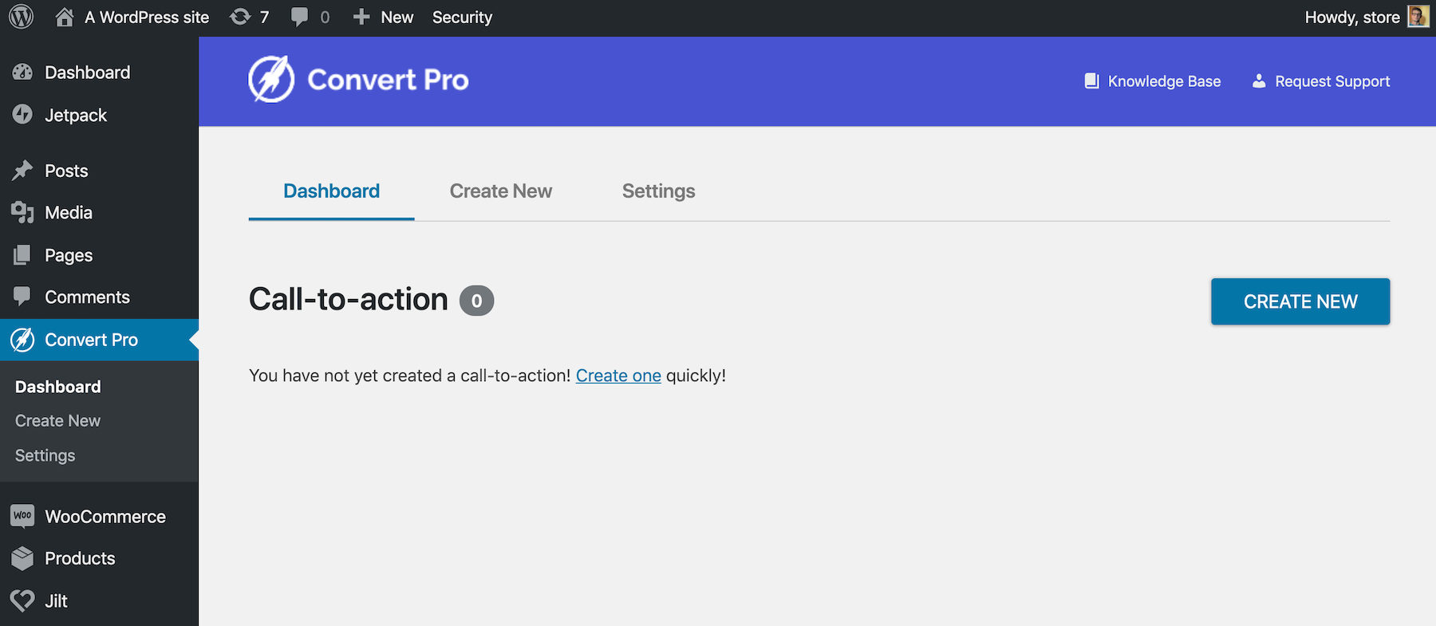
Task: Click the Products box icon in sidebar
Action: click(x=22, y=558)
